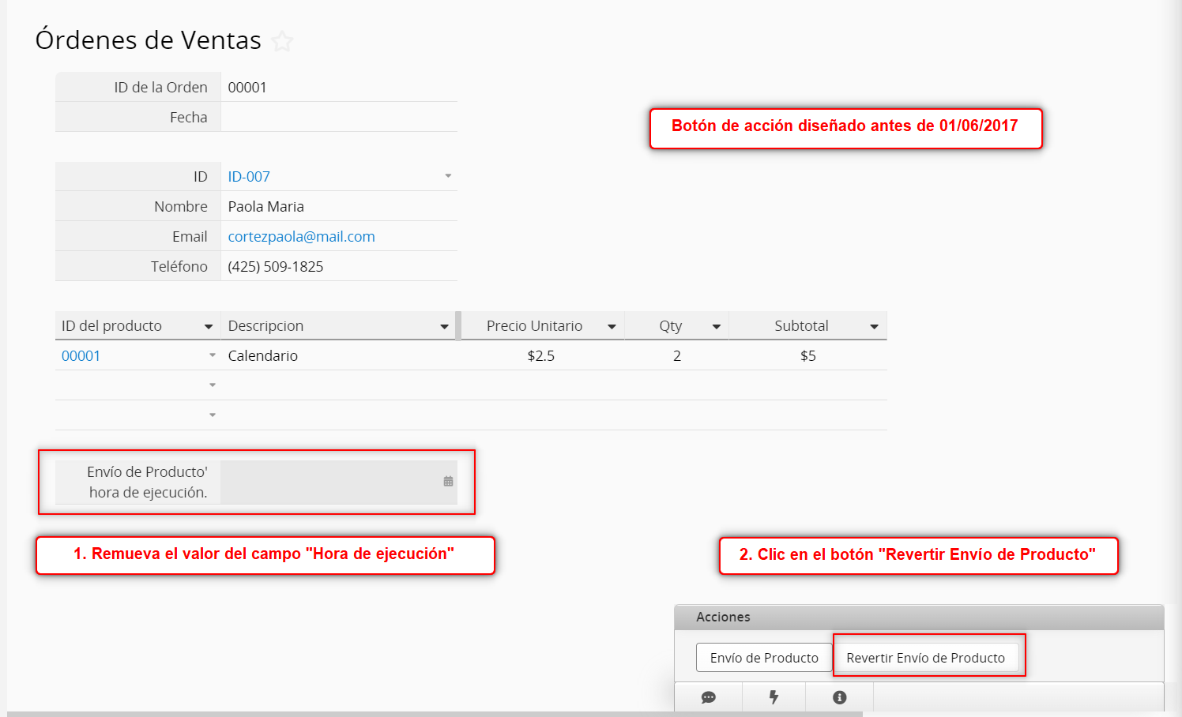1182x717 pixels.
Task: Expand product dropdown in third empty row
Action: pyautogui.click(x=213, y=415)
